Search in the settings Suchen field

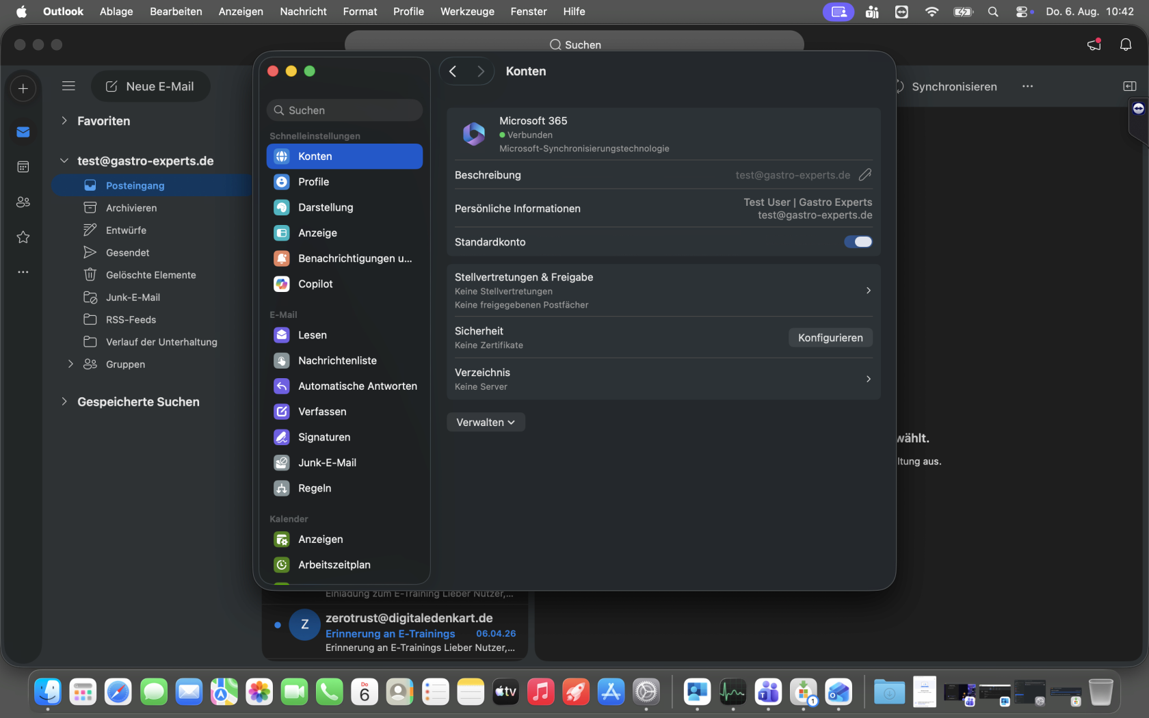pyautogui.click(x=345, y=110)
